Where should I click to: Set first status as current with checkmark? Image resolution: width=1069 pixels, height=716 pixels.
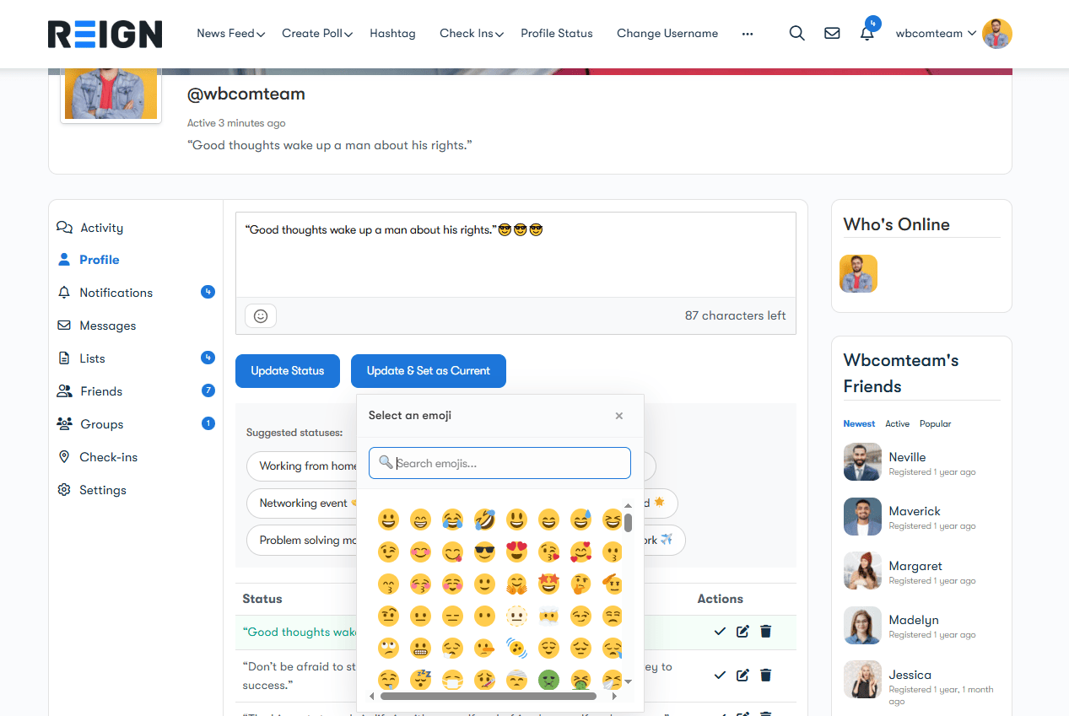(720, 631)
